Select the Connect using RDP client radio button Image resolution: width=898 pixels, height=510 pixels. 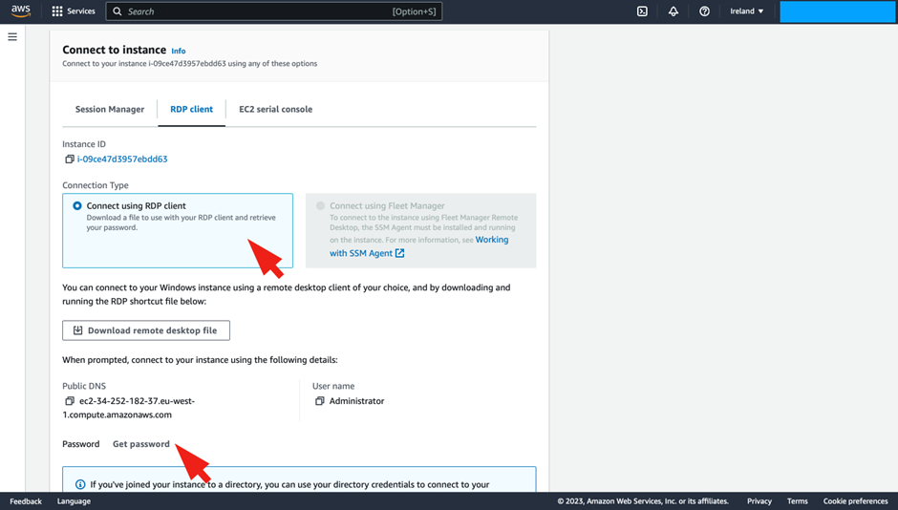click(x=77, y=205)
